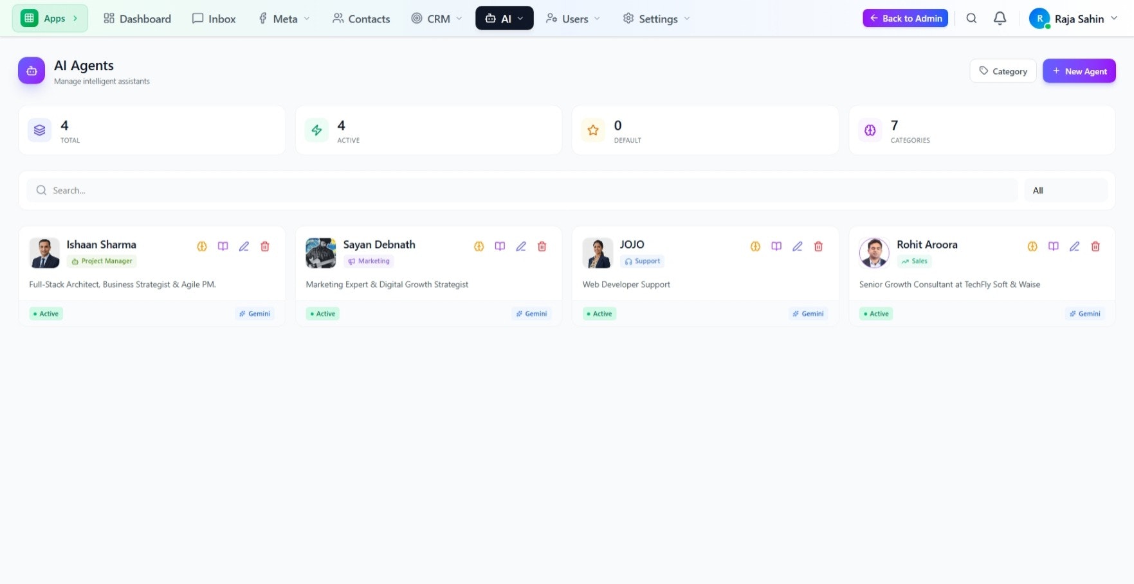The height and width of the screenshot is (584, 1134).
Task: Click the Rohit Aroora agent name
Action: pos(927,245)
